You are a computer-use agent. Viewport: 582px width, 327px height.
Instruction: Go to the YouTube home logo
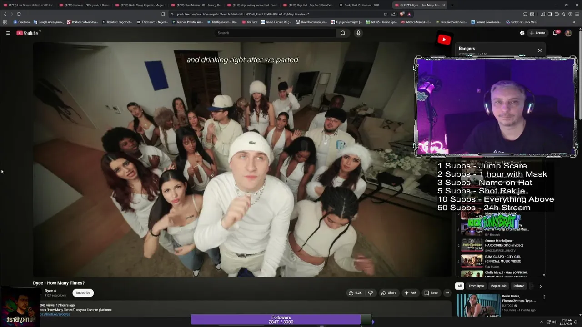(27, 33)
